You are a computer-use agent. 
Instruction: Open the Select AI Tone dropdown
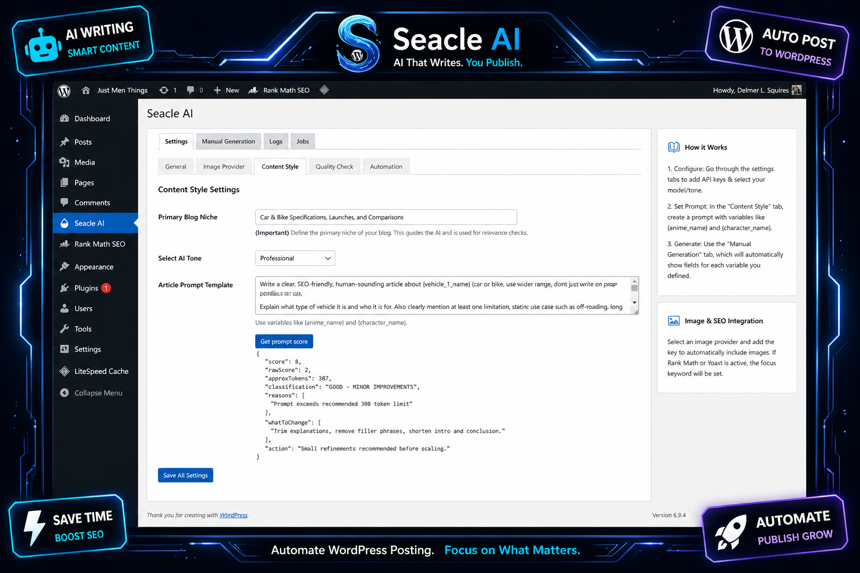295,258
